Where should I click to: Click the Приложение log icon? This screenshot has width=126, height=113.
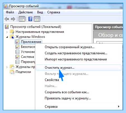click(17, 42)
